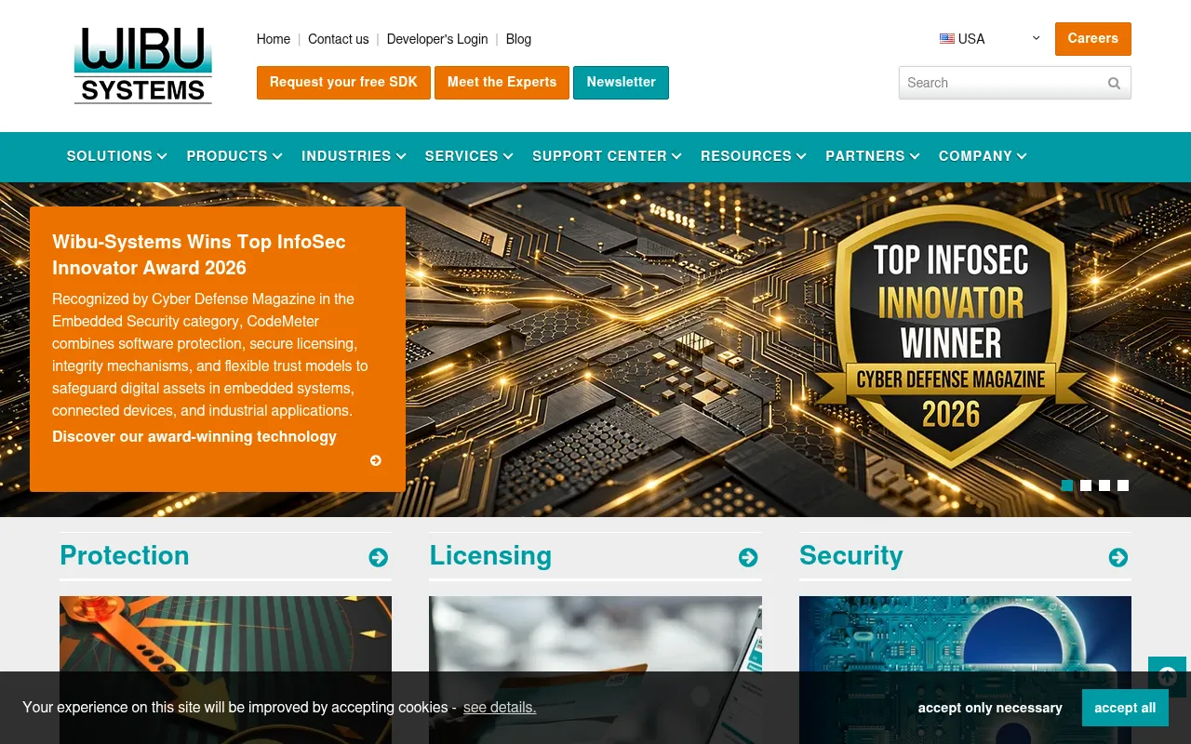Click the scroll-to-top arrow button
Viewport: 1191px width, 744px height.
coord(1167,676)
